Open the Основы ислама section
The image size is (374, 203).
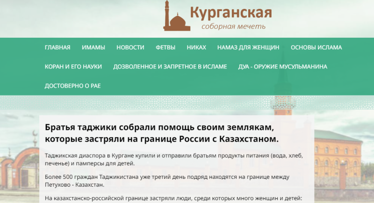[316, 47]
